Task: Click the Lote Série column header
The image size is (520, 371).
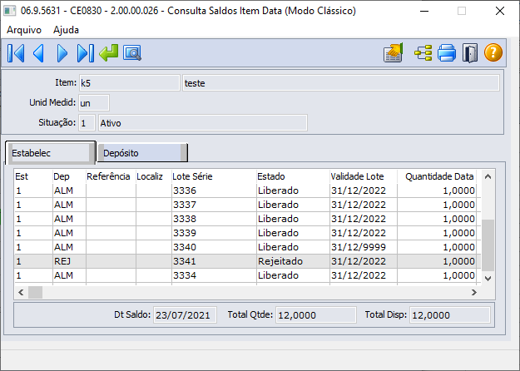Action: [214, 176]
